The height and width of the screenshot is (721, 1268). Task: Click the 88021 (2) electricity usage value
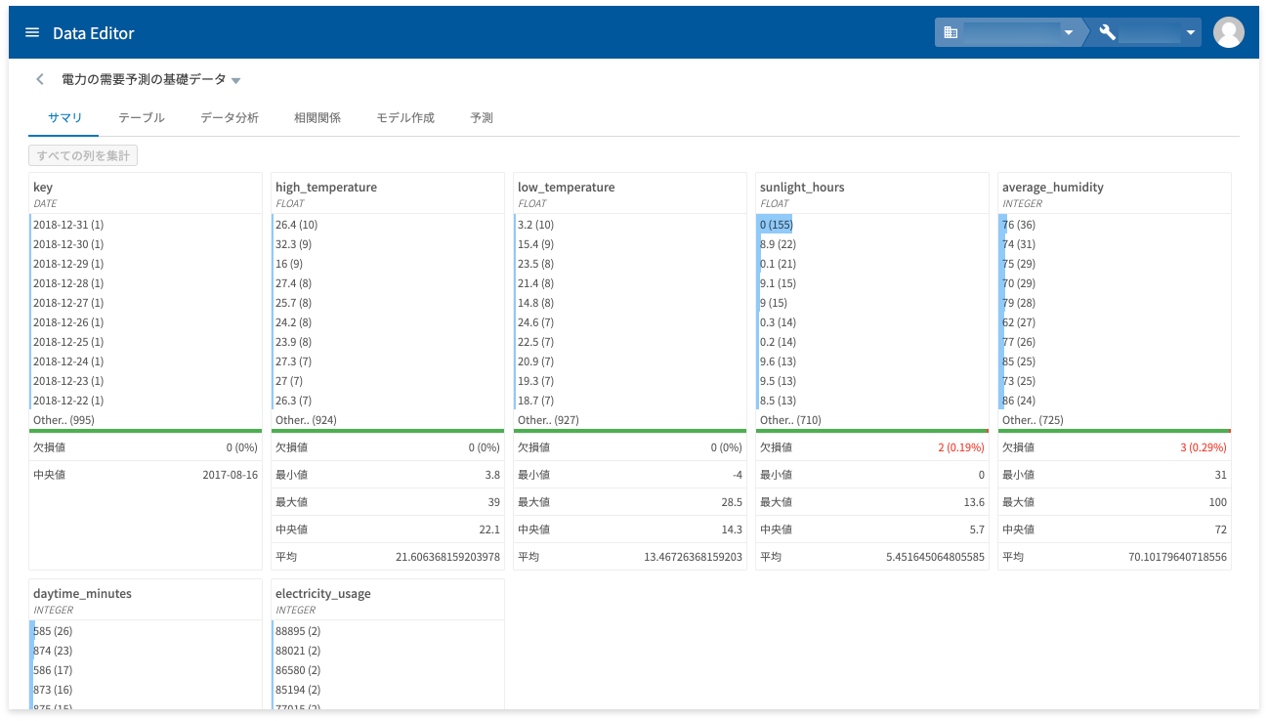pyautogui.click(x=298, y=651)
